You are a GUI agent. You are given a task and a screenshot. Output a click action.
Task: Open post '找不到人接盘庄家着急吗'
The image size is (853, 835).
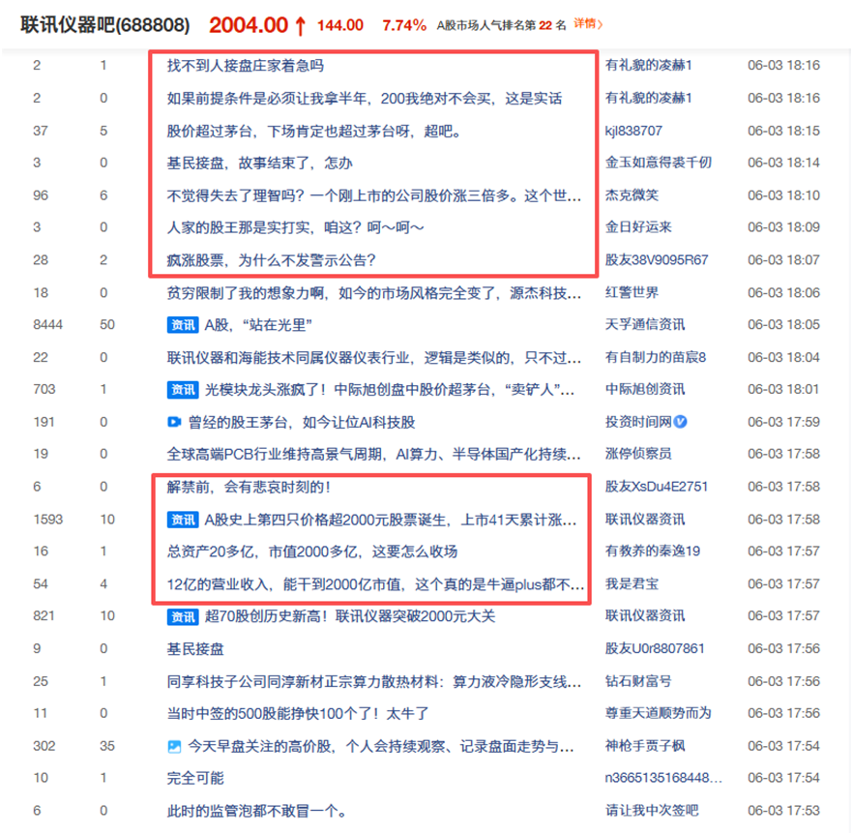click(246, 66)
